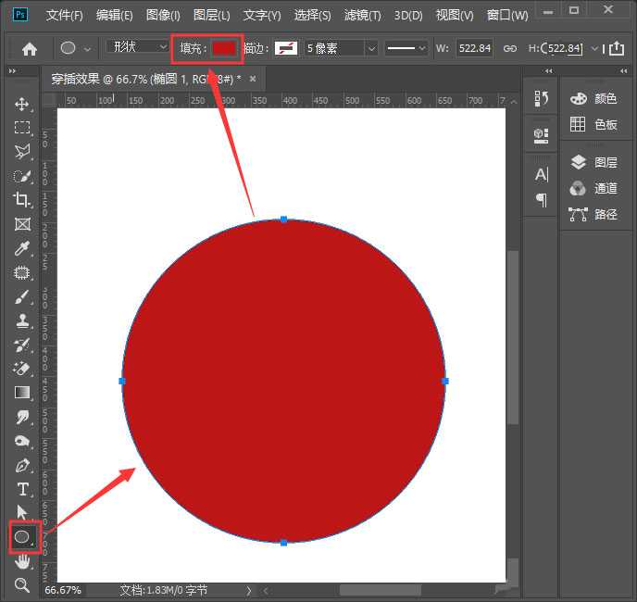
Task: Open the 滤镜(T) menu
Action: point(362,16)
